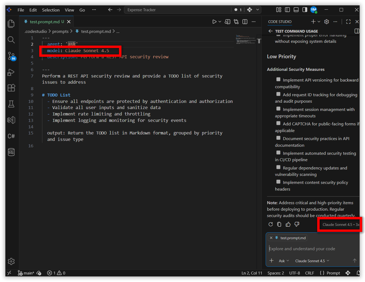Open the Testing flask view
Screen dimensions: 365x282
point(11,104)
